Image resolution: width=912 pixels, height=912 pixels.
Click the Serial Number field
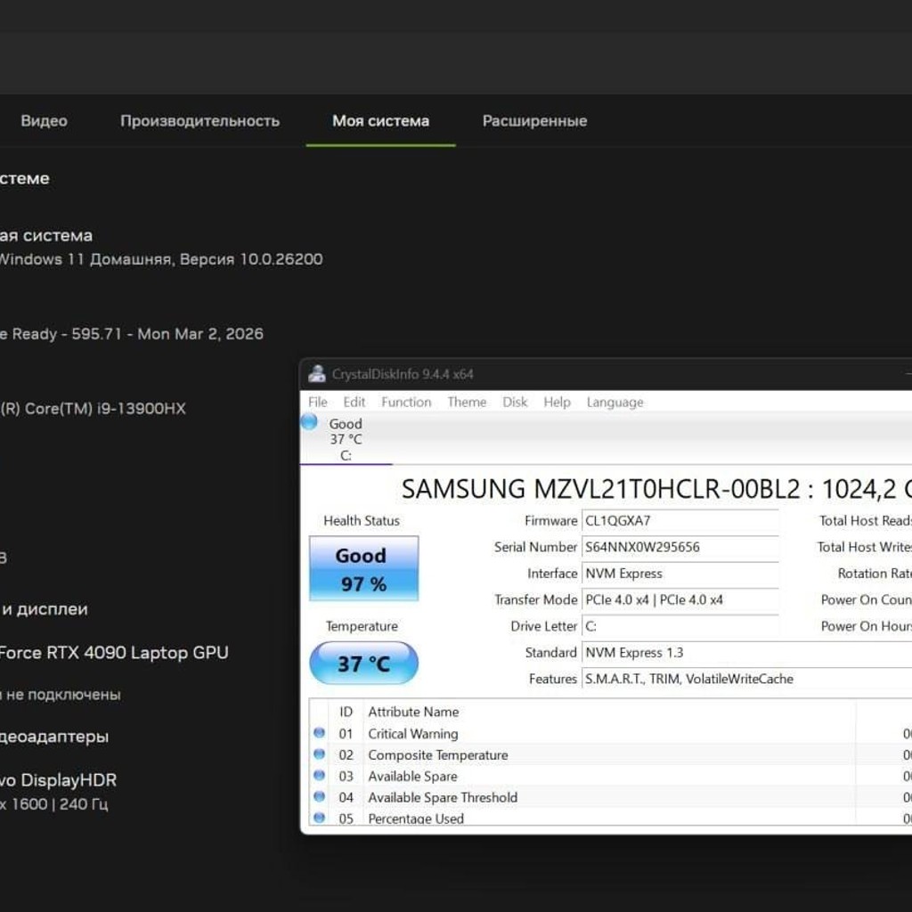[680, 547]
